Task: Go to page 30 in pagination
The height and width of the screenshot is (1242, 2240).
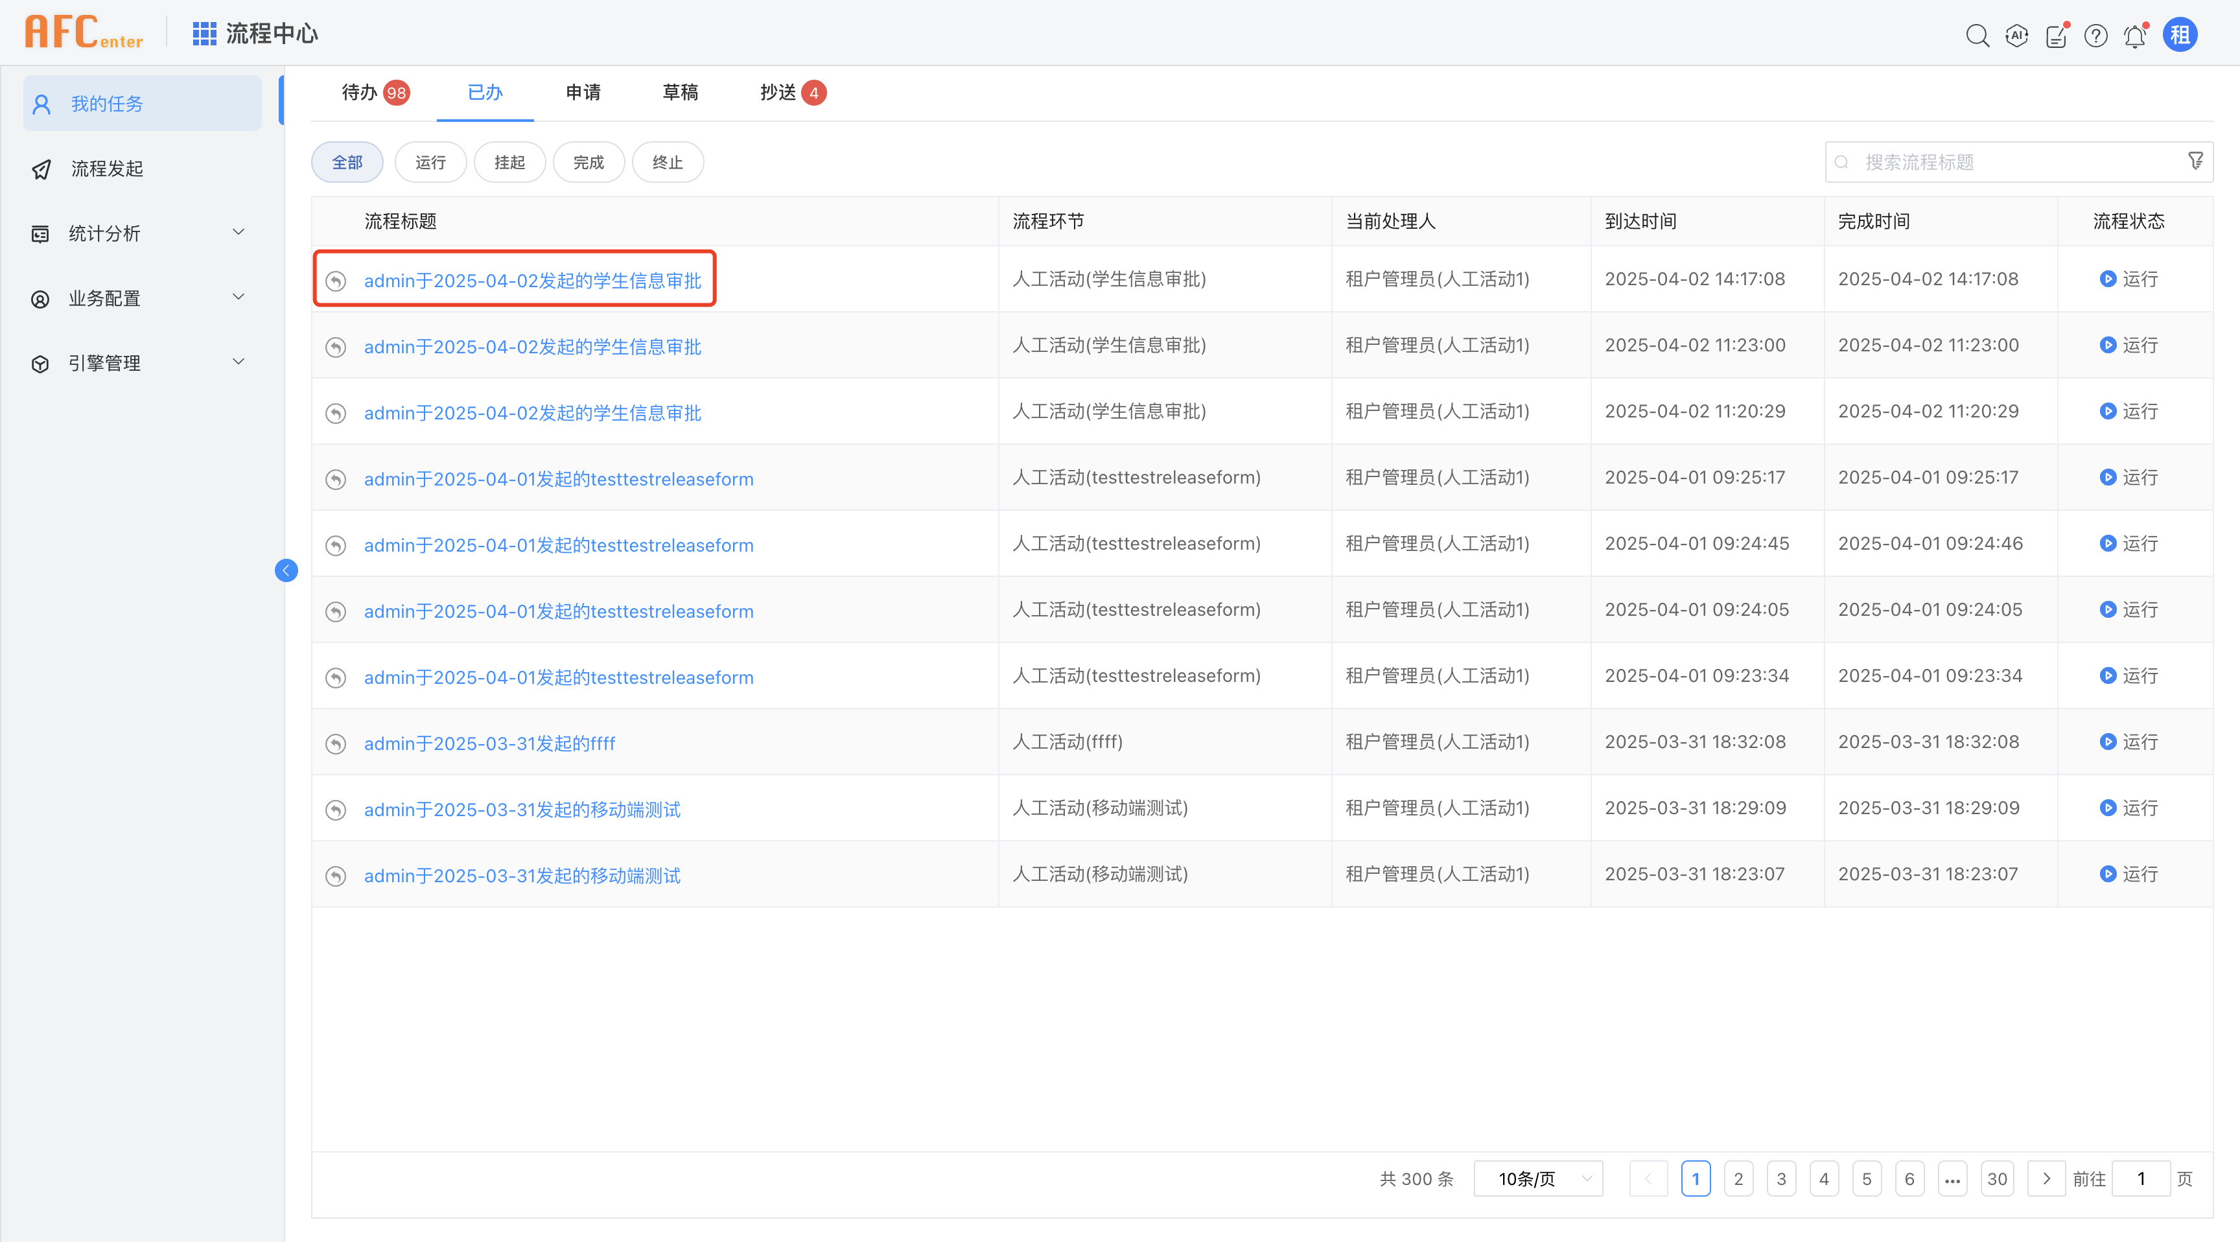Action: (x=1996, y=1178)
